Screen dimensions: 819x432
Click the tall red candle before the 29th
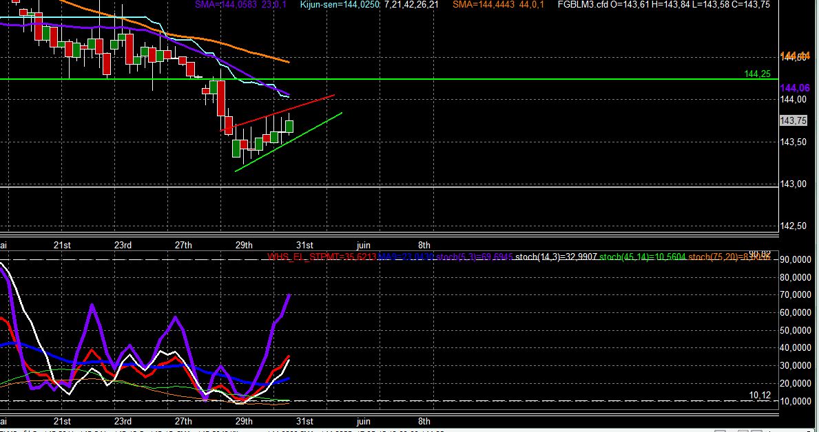coord(221,98)
